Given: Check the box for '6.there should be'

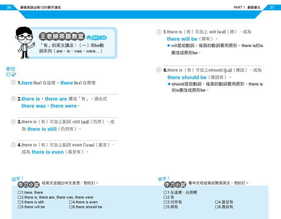Looking at the screenshot, I should (71, 207).
